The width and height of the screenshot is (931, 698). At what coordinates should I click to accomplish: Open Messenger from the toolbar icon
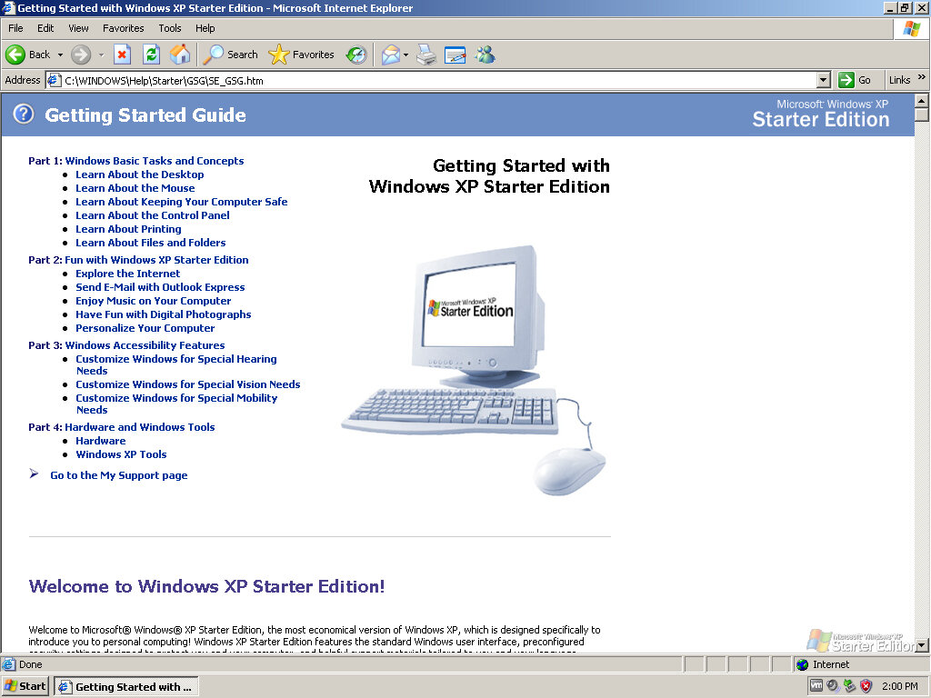coord(485,55)
